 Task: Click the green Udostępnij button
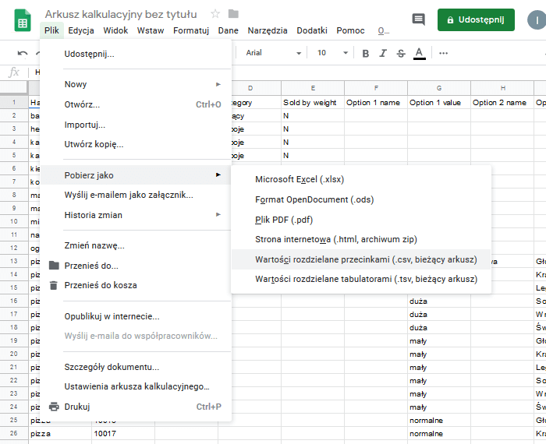tap(476, 20)
